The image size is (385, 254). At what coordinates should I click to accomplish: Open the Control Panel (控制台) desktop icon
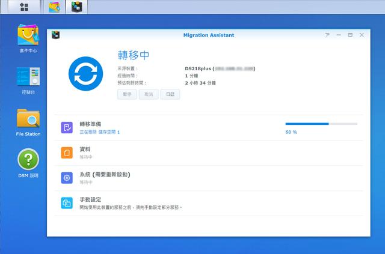(x=28, y=76)
